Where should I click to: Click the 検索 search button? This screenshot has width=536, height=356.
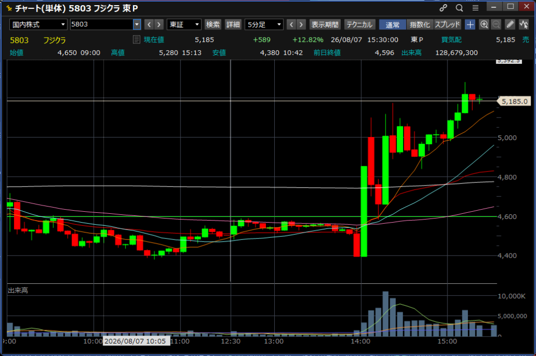coord(213,25)
